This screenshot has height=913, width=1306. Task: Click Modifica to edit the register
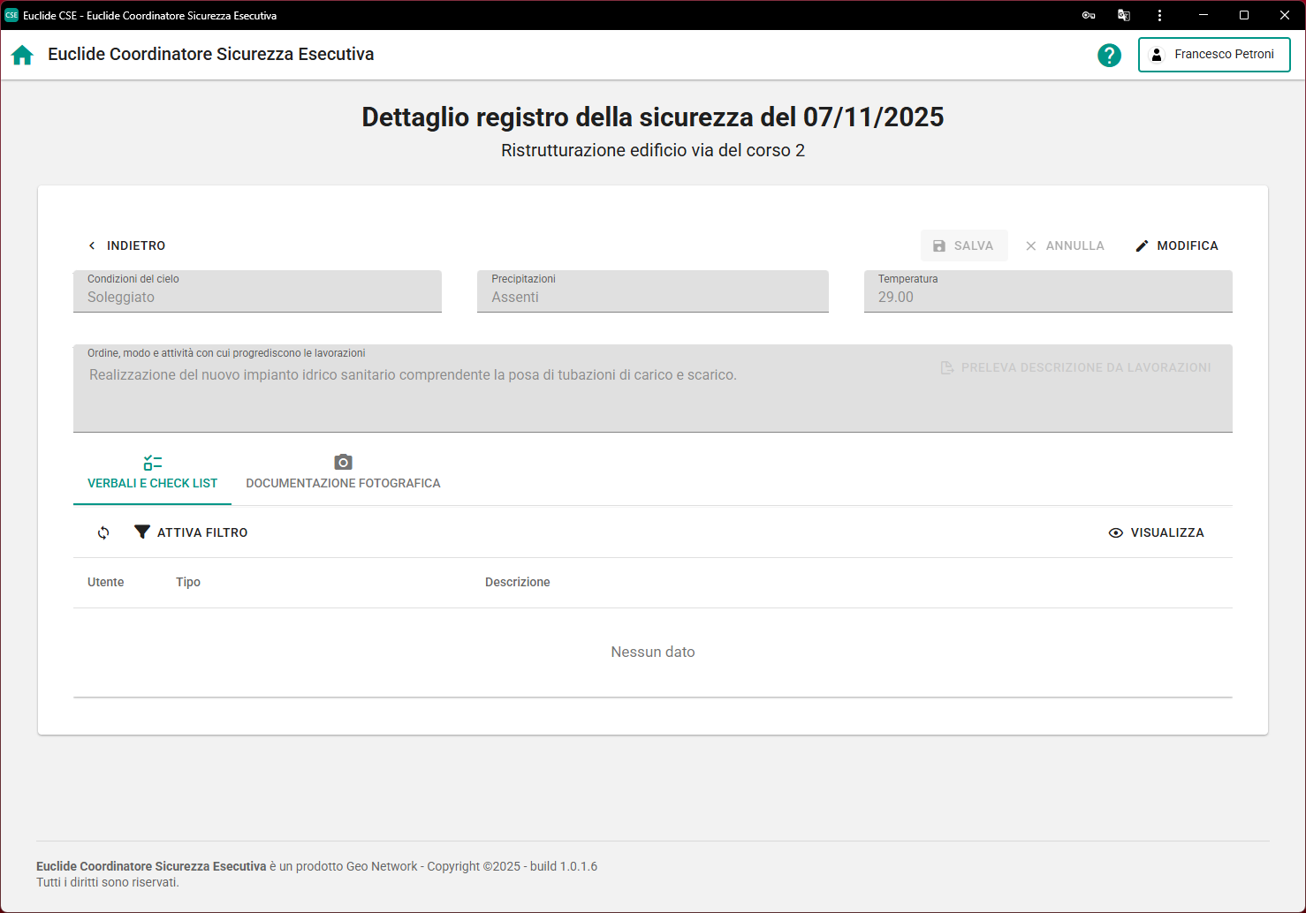click(x=1177, y=245)
